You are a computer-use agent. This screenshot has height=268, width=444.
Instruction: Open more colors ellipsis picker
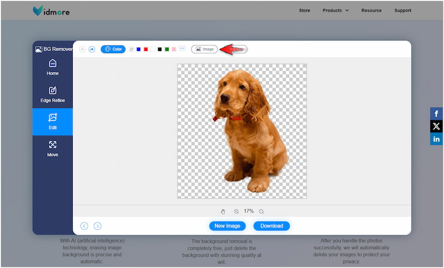[181, 49]
